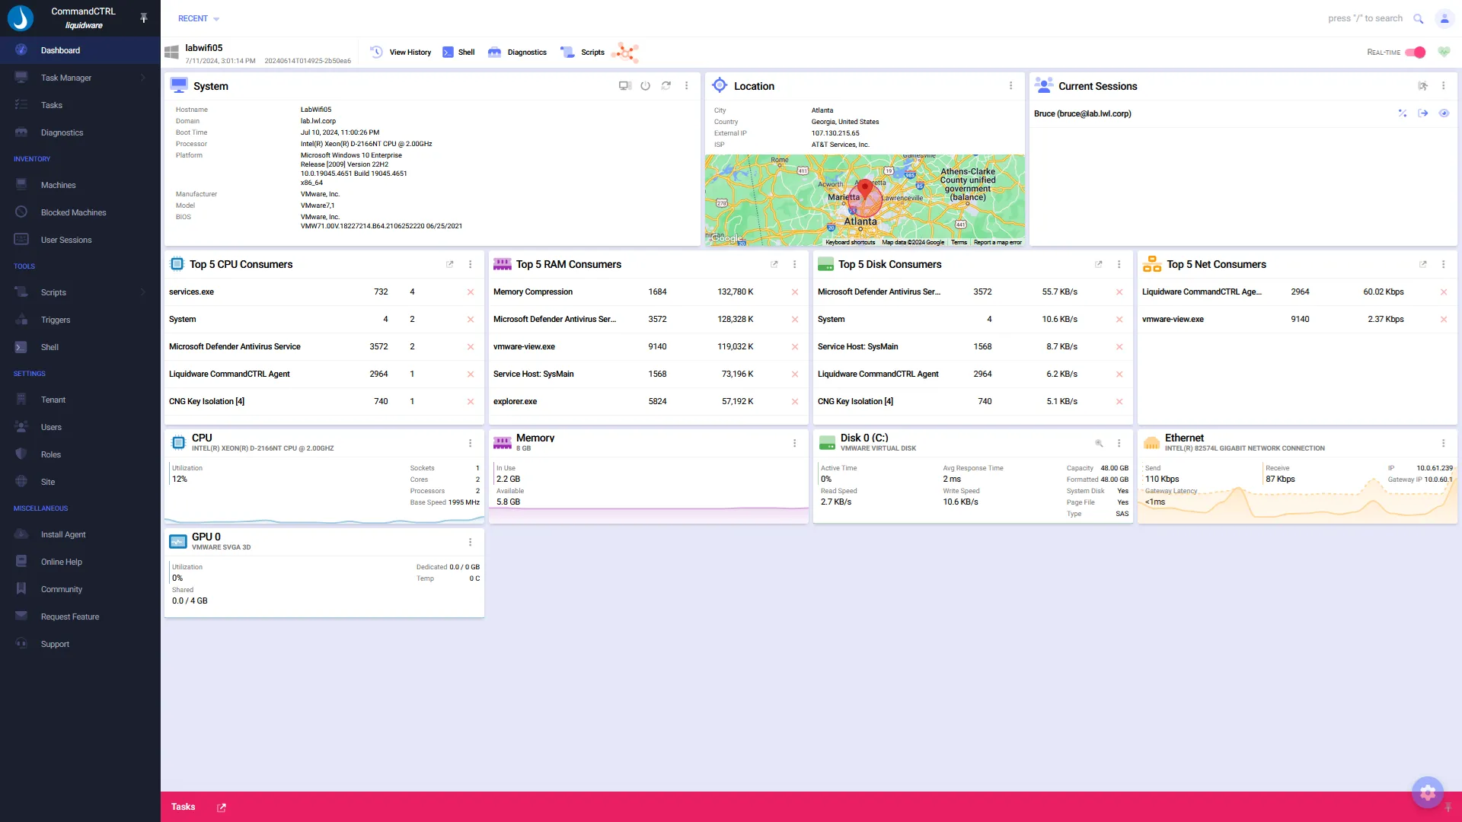Screen dimensions: 1462x822
Task: Click the Community sidebar icon
Action: (21, 589)
